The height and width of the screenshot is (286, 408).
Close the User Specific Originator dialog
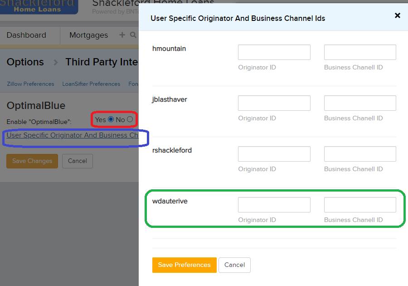tap(397, 15)
